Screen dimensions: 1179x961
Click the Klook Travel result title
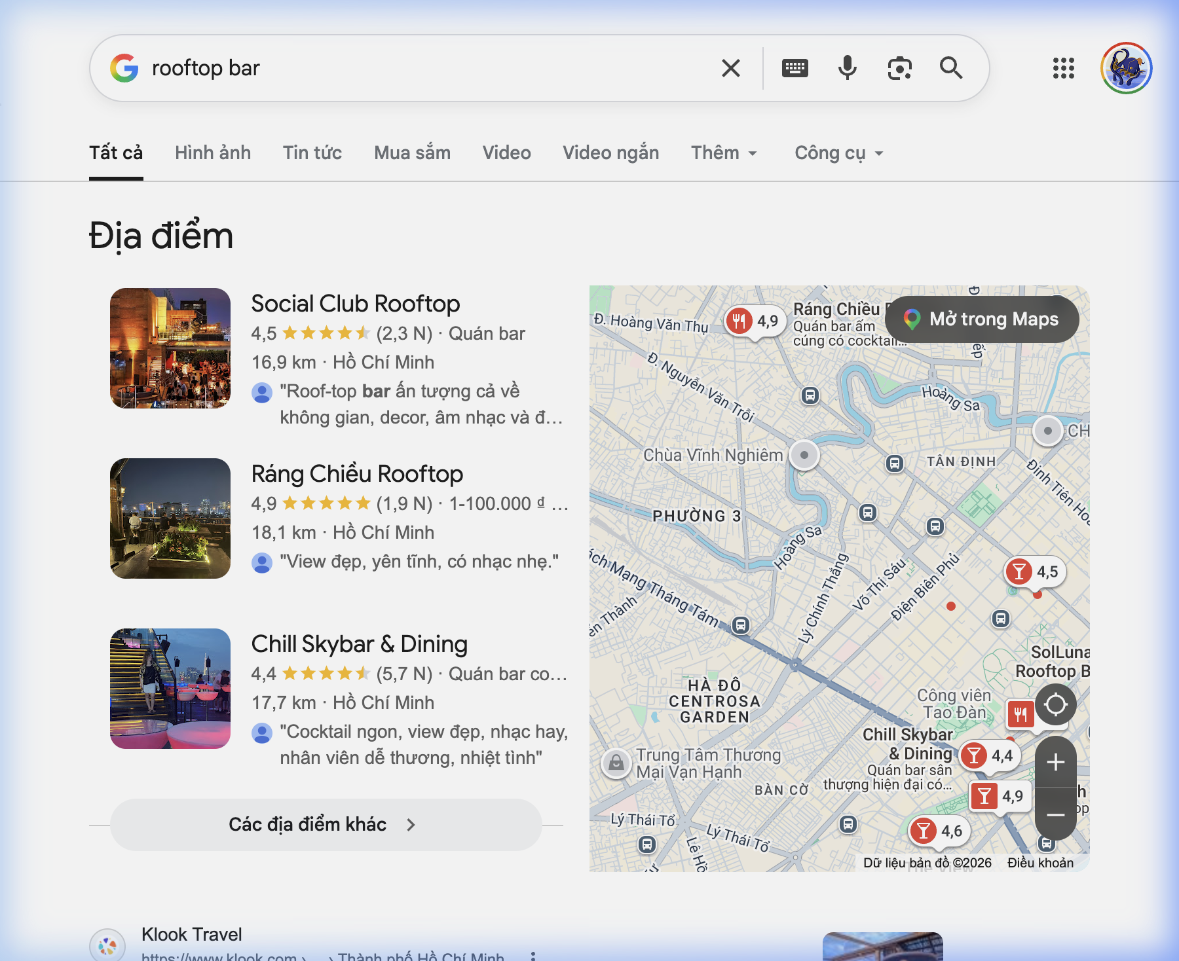click(192, 934)
